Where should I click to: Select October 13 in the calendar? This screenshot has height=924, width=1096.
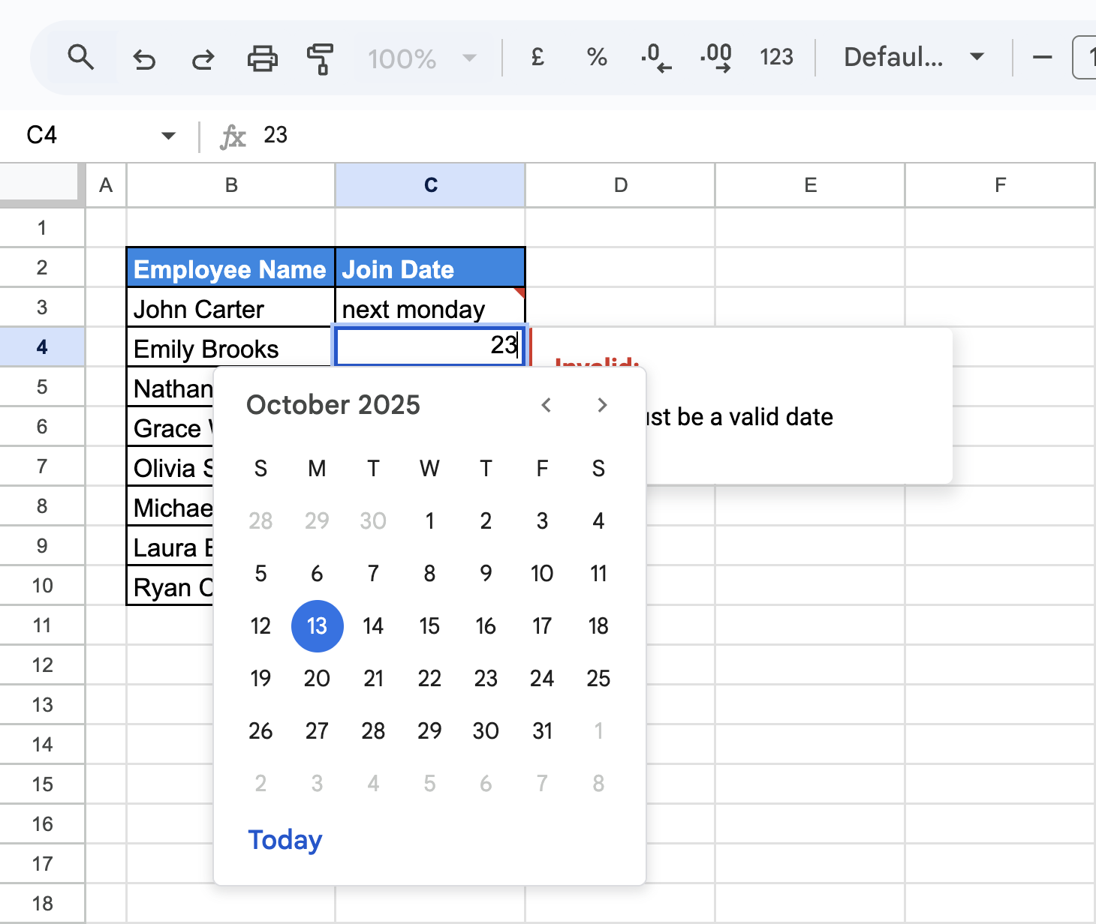[317, 625]
